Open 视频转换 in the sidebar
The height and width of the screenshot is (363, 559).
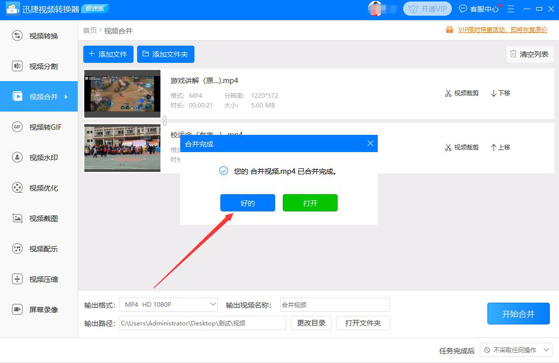pyautogui.click(x=39, y=36)
